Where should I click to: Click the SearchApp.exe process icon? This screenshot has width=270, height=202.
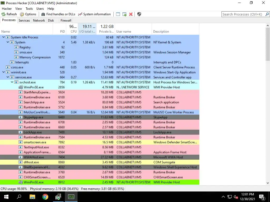click(x=21, y=102)
